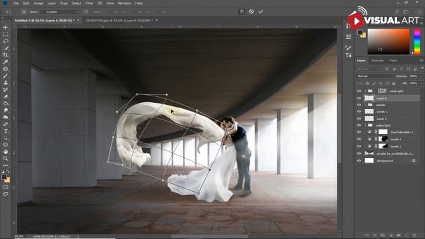Click the Levels 3 layer mask thumbnail
The height and width of the screenshot is (239, 425).
pos(382,139)
